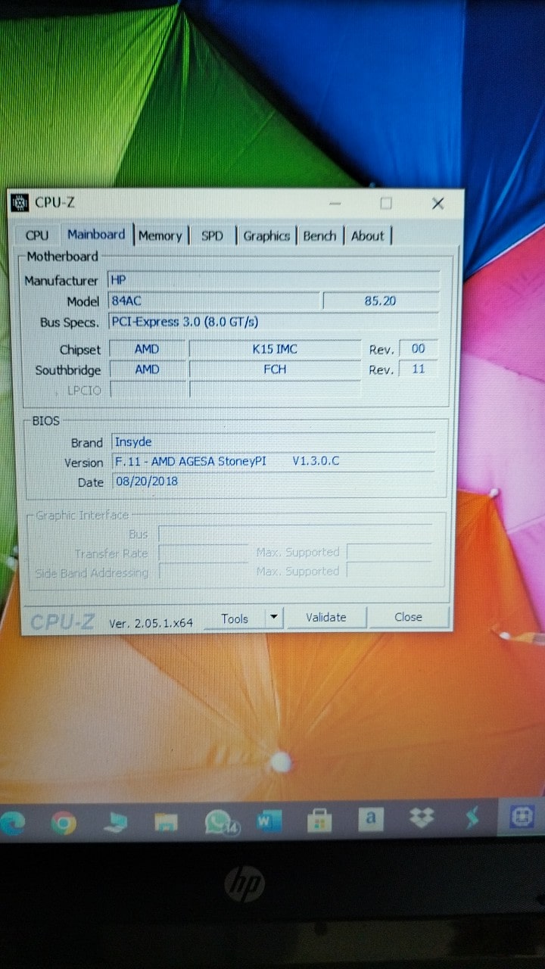Screen dimensions: 545x969
Task: Click the Chipset vendor AMD field
Action: pos(148,349)
